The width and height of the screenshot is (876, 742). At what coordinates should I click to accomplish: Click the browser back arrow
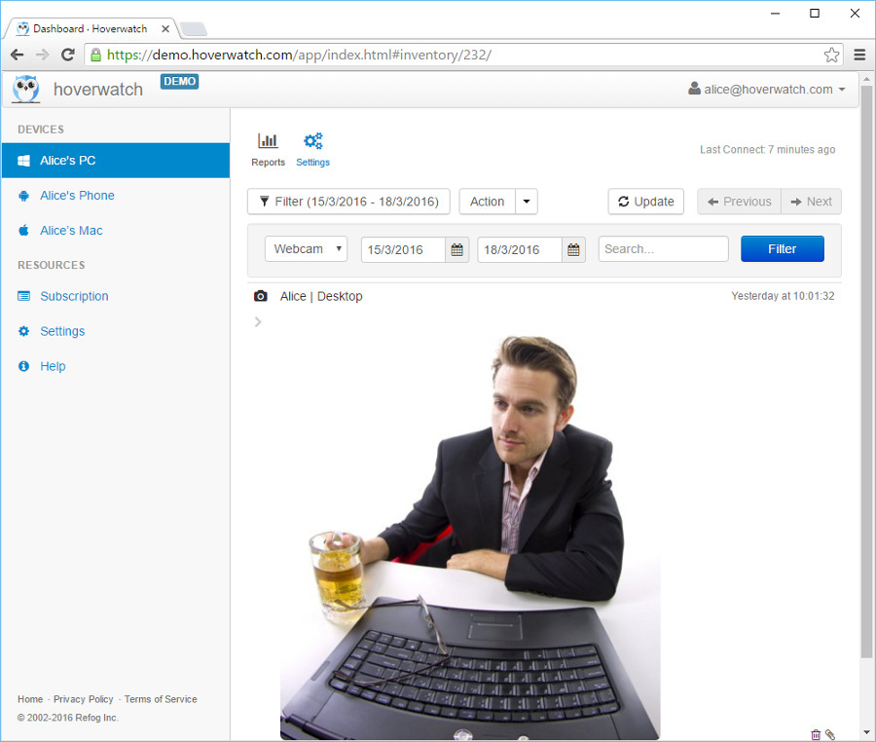pyautogui.click(x=18, y=55)
